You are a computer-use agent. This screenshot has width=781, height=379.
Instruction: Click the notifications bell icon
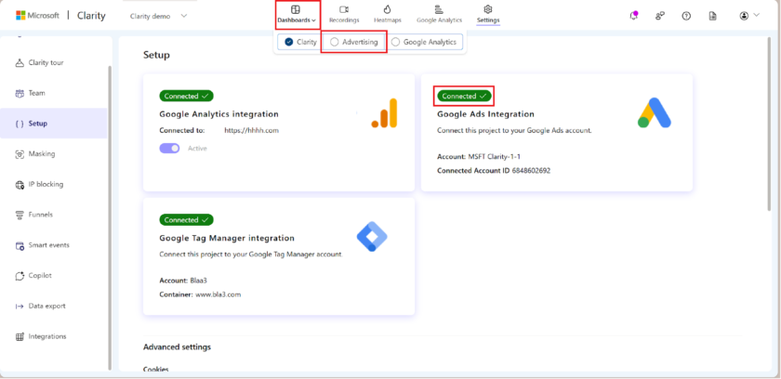click(x=634, y=16)
